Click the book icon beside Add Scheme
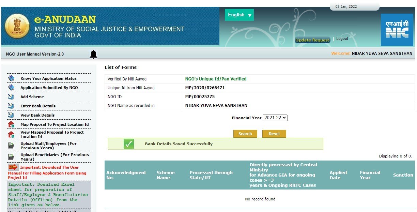The image size is (417, 212). [x=11, y=97]
